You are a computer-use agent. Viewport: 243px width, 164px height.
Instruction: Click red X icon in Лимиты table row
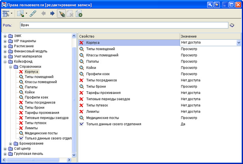point(81,112)
